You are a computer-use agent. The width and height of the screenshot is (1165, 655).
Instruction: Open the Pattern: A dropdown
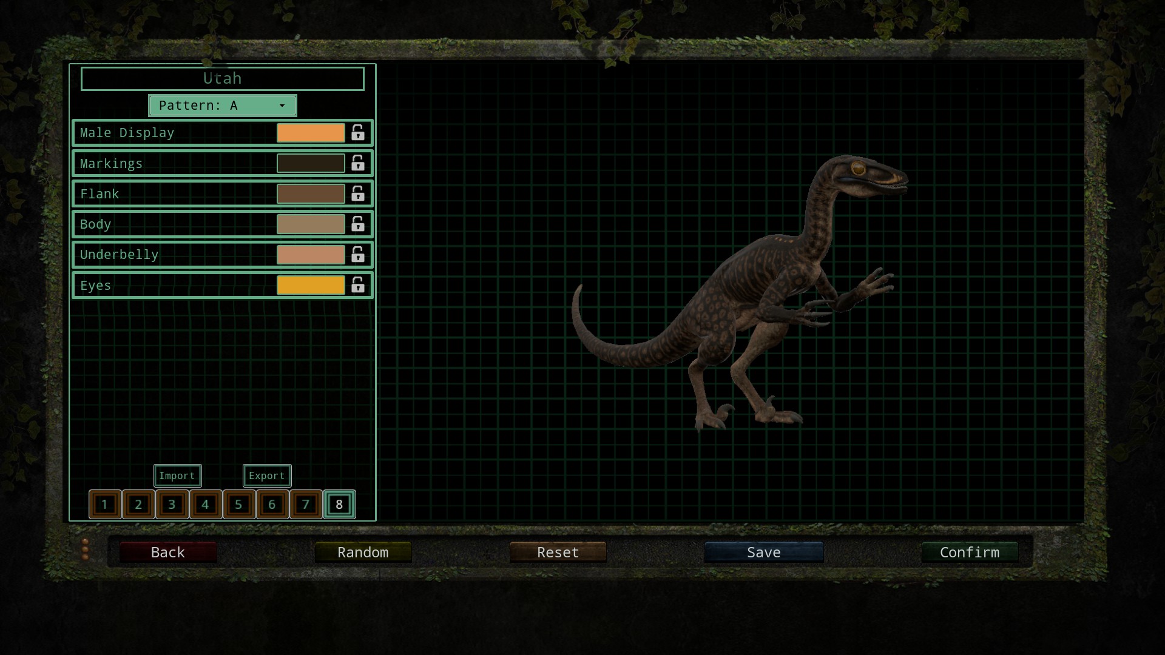pyautogui.click(x=222, y=106)
